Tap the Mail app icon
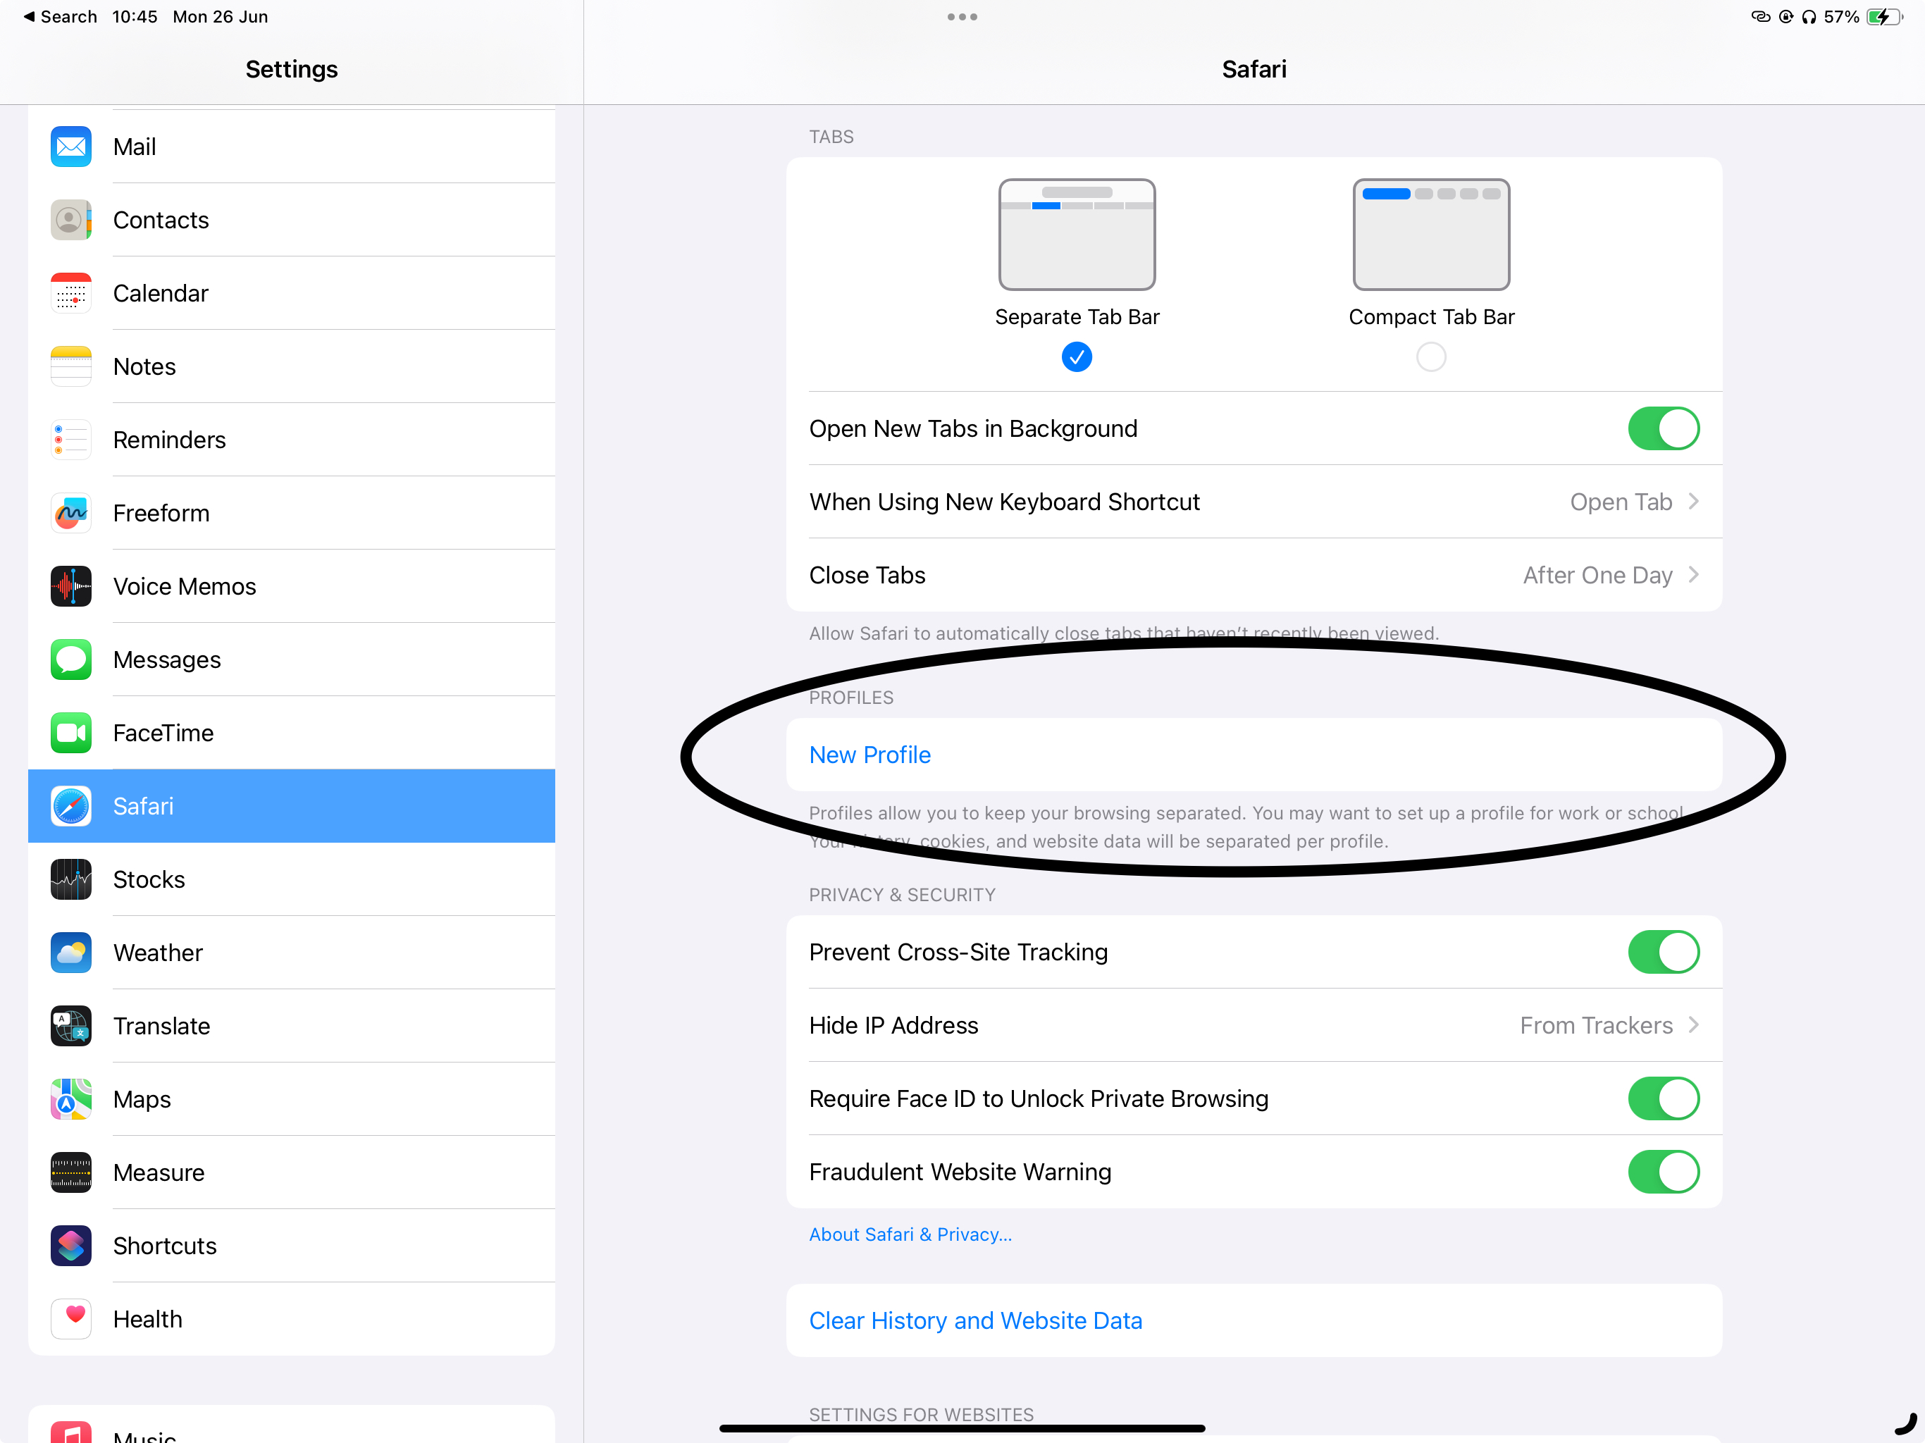1925x1443 pixels. 70,147
